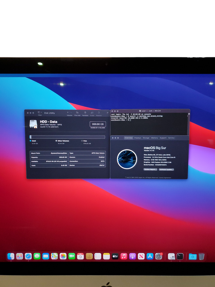Run First Aid in Disk Utility toolbar

tap(77, 114)
